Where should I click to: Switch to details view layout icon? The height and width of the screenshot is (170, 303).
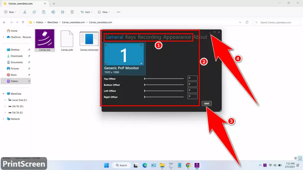tap(296, 158)
